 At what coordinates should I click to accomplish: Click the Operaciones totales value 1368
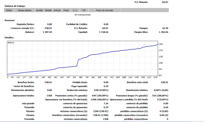(49, 96)
